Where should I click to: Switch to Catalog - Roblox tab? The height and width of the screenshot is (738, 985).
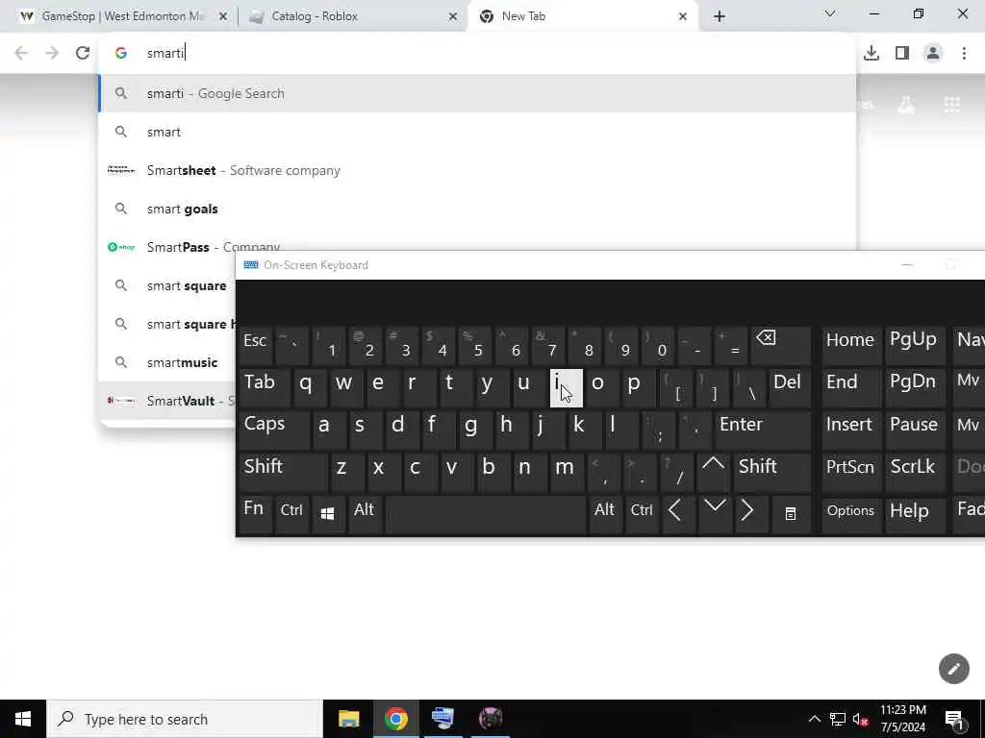point(352,16)
